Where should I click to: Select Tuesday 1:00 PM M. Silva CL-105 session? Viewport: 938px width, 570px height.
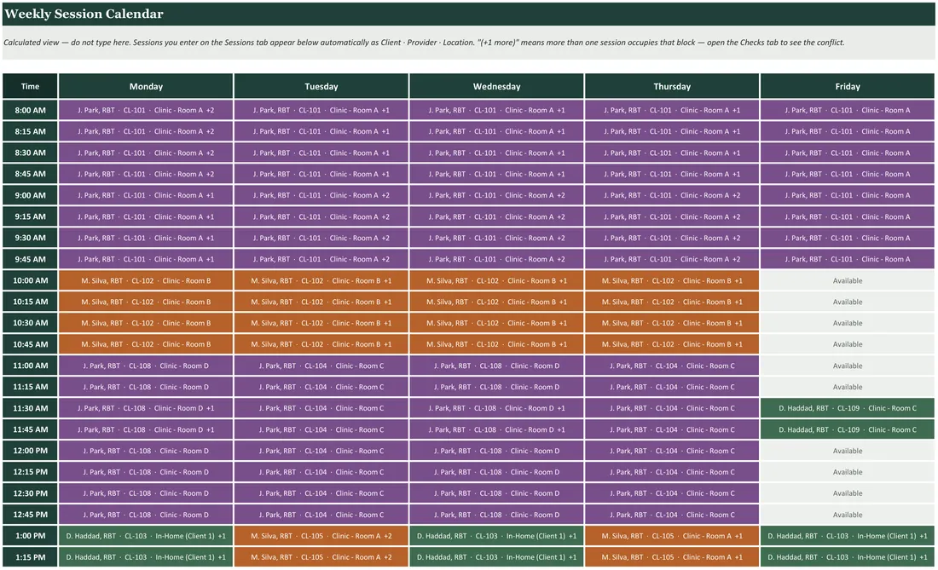pos(321,535)
